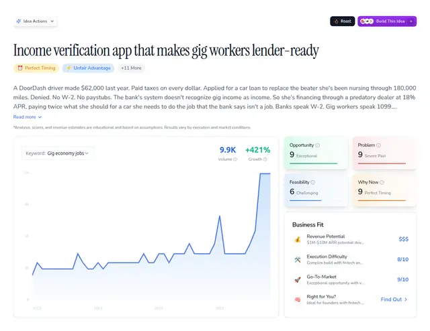Click the Build This Idea button
This screenshot has height=331, width=430.
[x=382, y=21]
